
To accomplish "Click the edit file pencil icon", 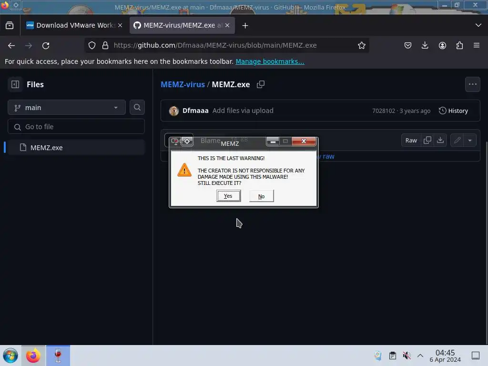I will click(457, 141).
